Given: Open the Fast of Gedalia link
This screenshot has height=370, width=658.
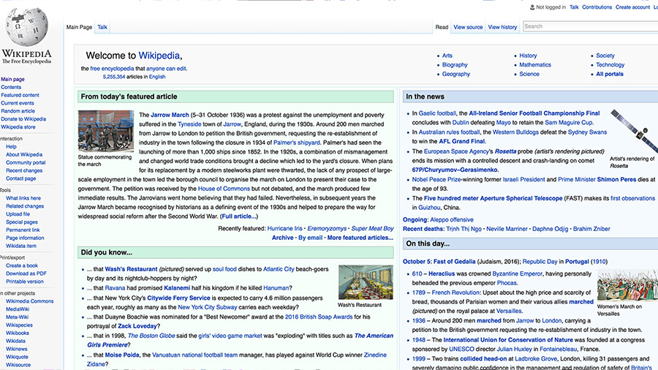Looking at the screenshot, I should (454, 262).
